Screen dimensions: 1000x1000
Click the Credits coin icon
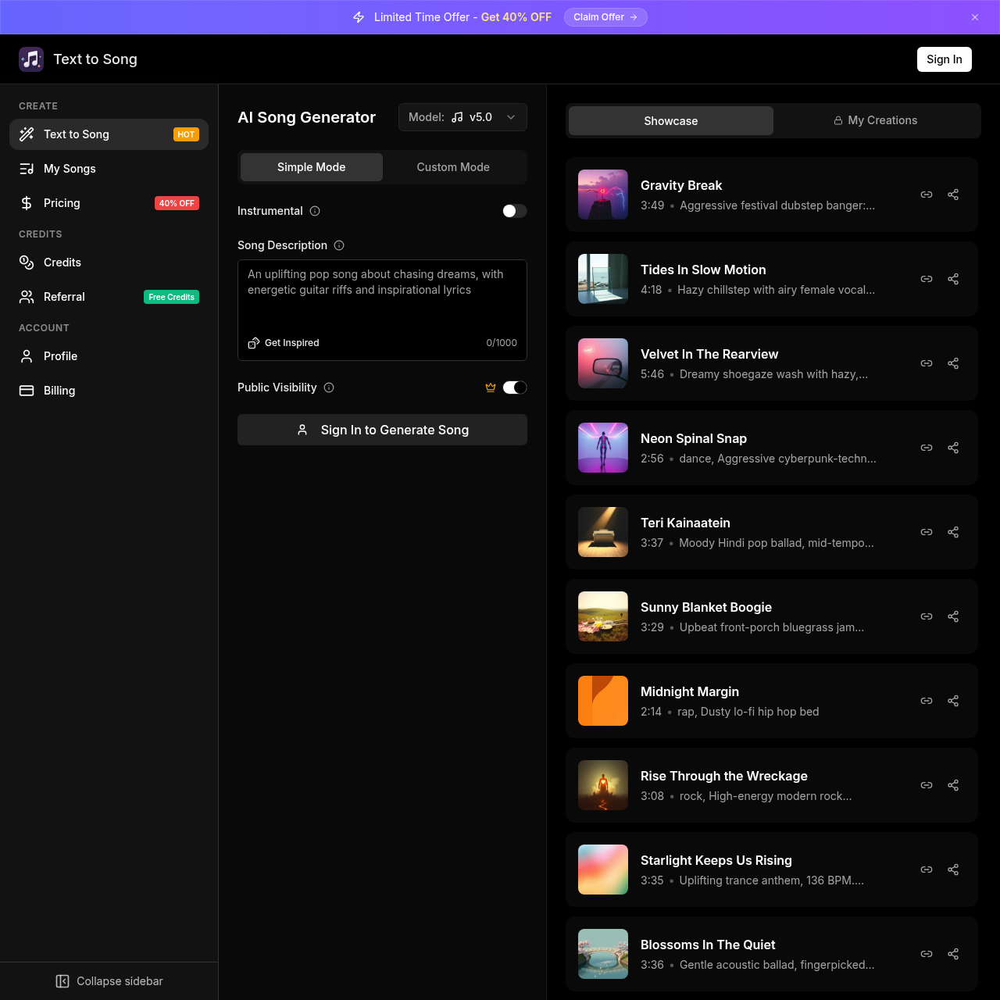pyautogui.click(x=27, y=262)
